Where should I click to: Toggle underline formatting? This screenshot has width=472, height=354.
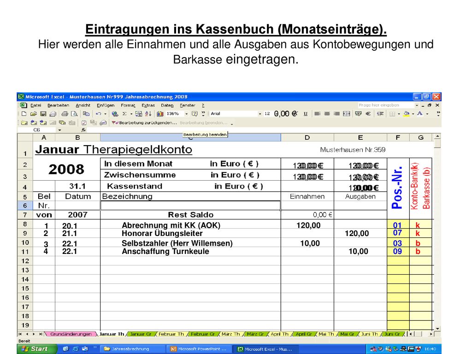(306, 114)
